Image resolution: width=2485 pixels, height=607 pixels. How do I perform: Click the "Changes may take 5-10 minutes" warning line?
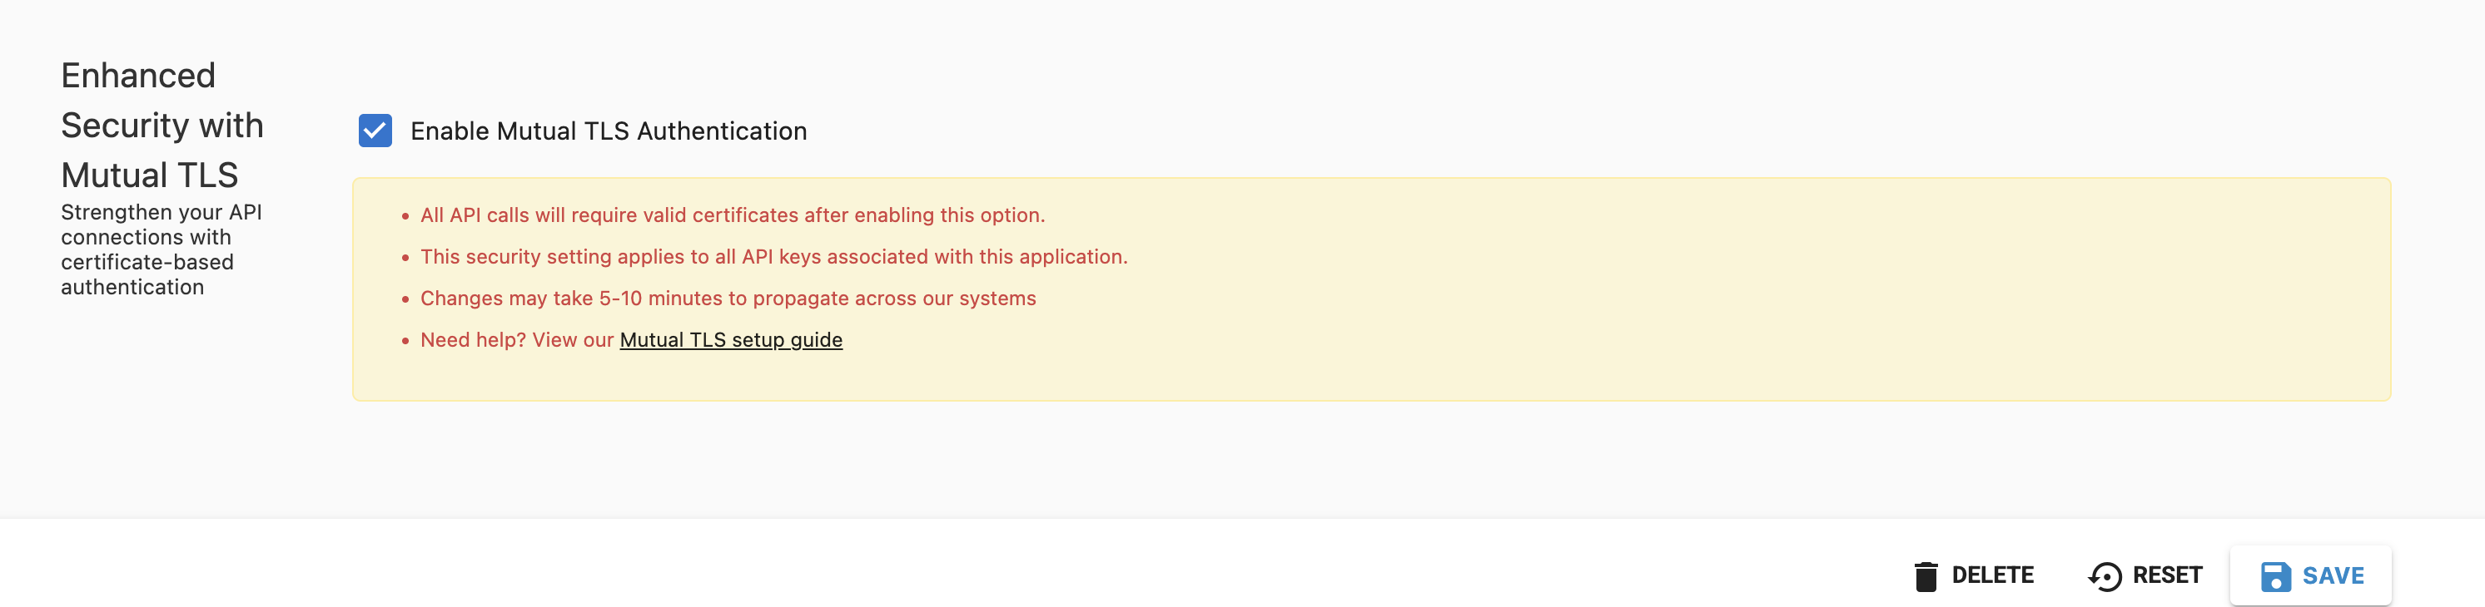tap(728, 299)
